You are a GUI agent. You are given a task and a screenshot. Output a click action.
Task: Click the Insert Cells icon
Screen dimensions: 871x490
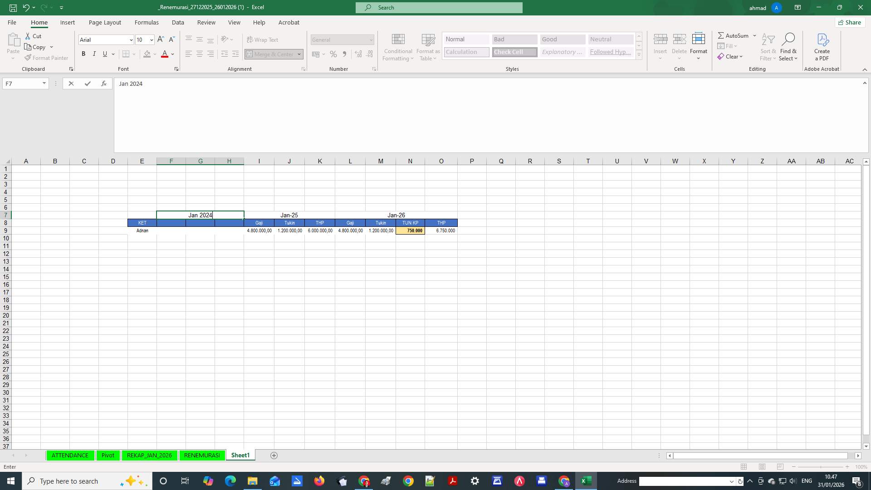coord(661,43)
